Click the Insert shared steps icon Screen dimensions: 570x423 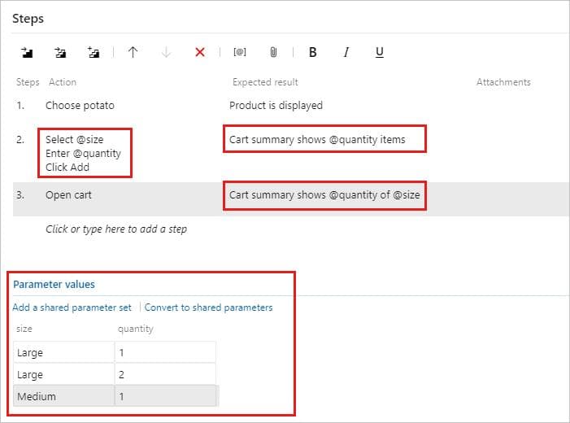pyautogui.click(x=60, y=52)
